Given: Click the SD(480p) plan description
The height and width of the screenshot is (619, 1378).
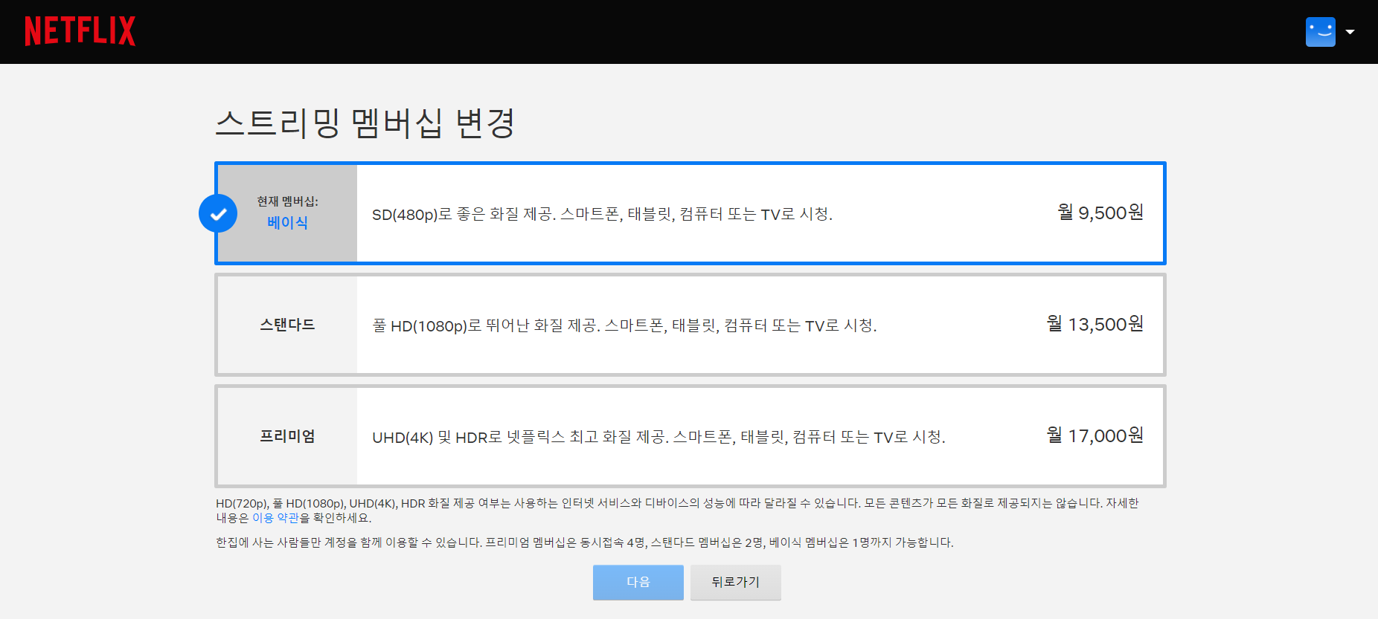Looking at the screenshot, I should point(602,214).
